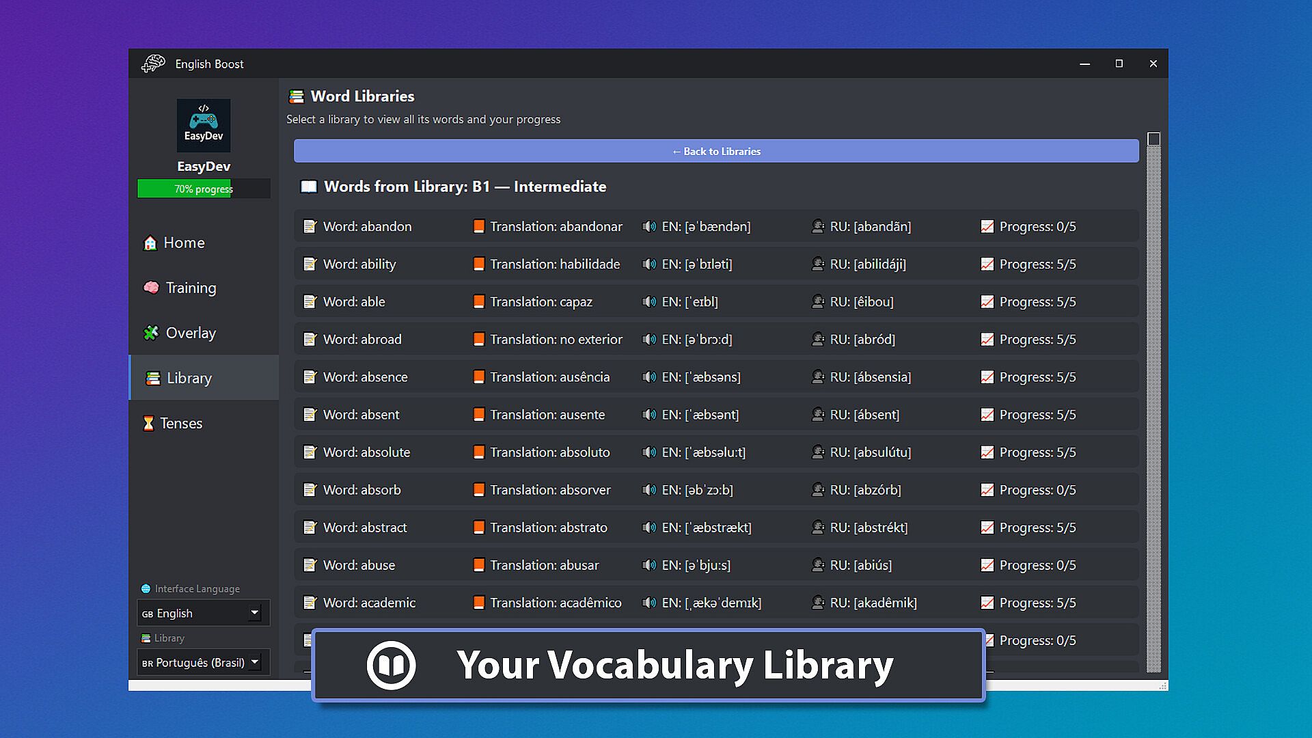This screenshot has height=738, width=1312.
Task: Open the Interface Language English dropdown
Action: (203, 613)
